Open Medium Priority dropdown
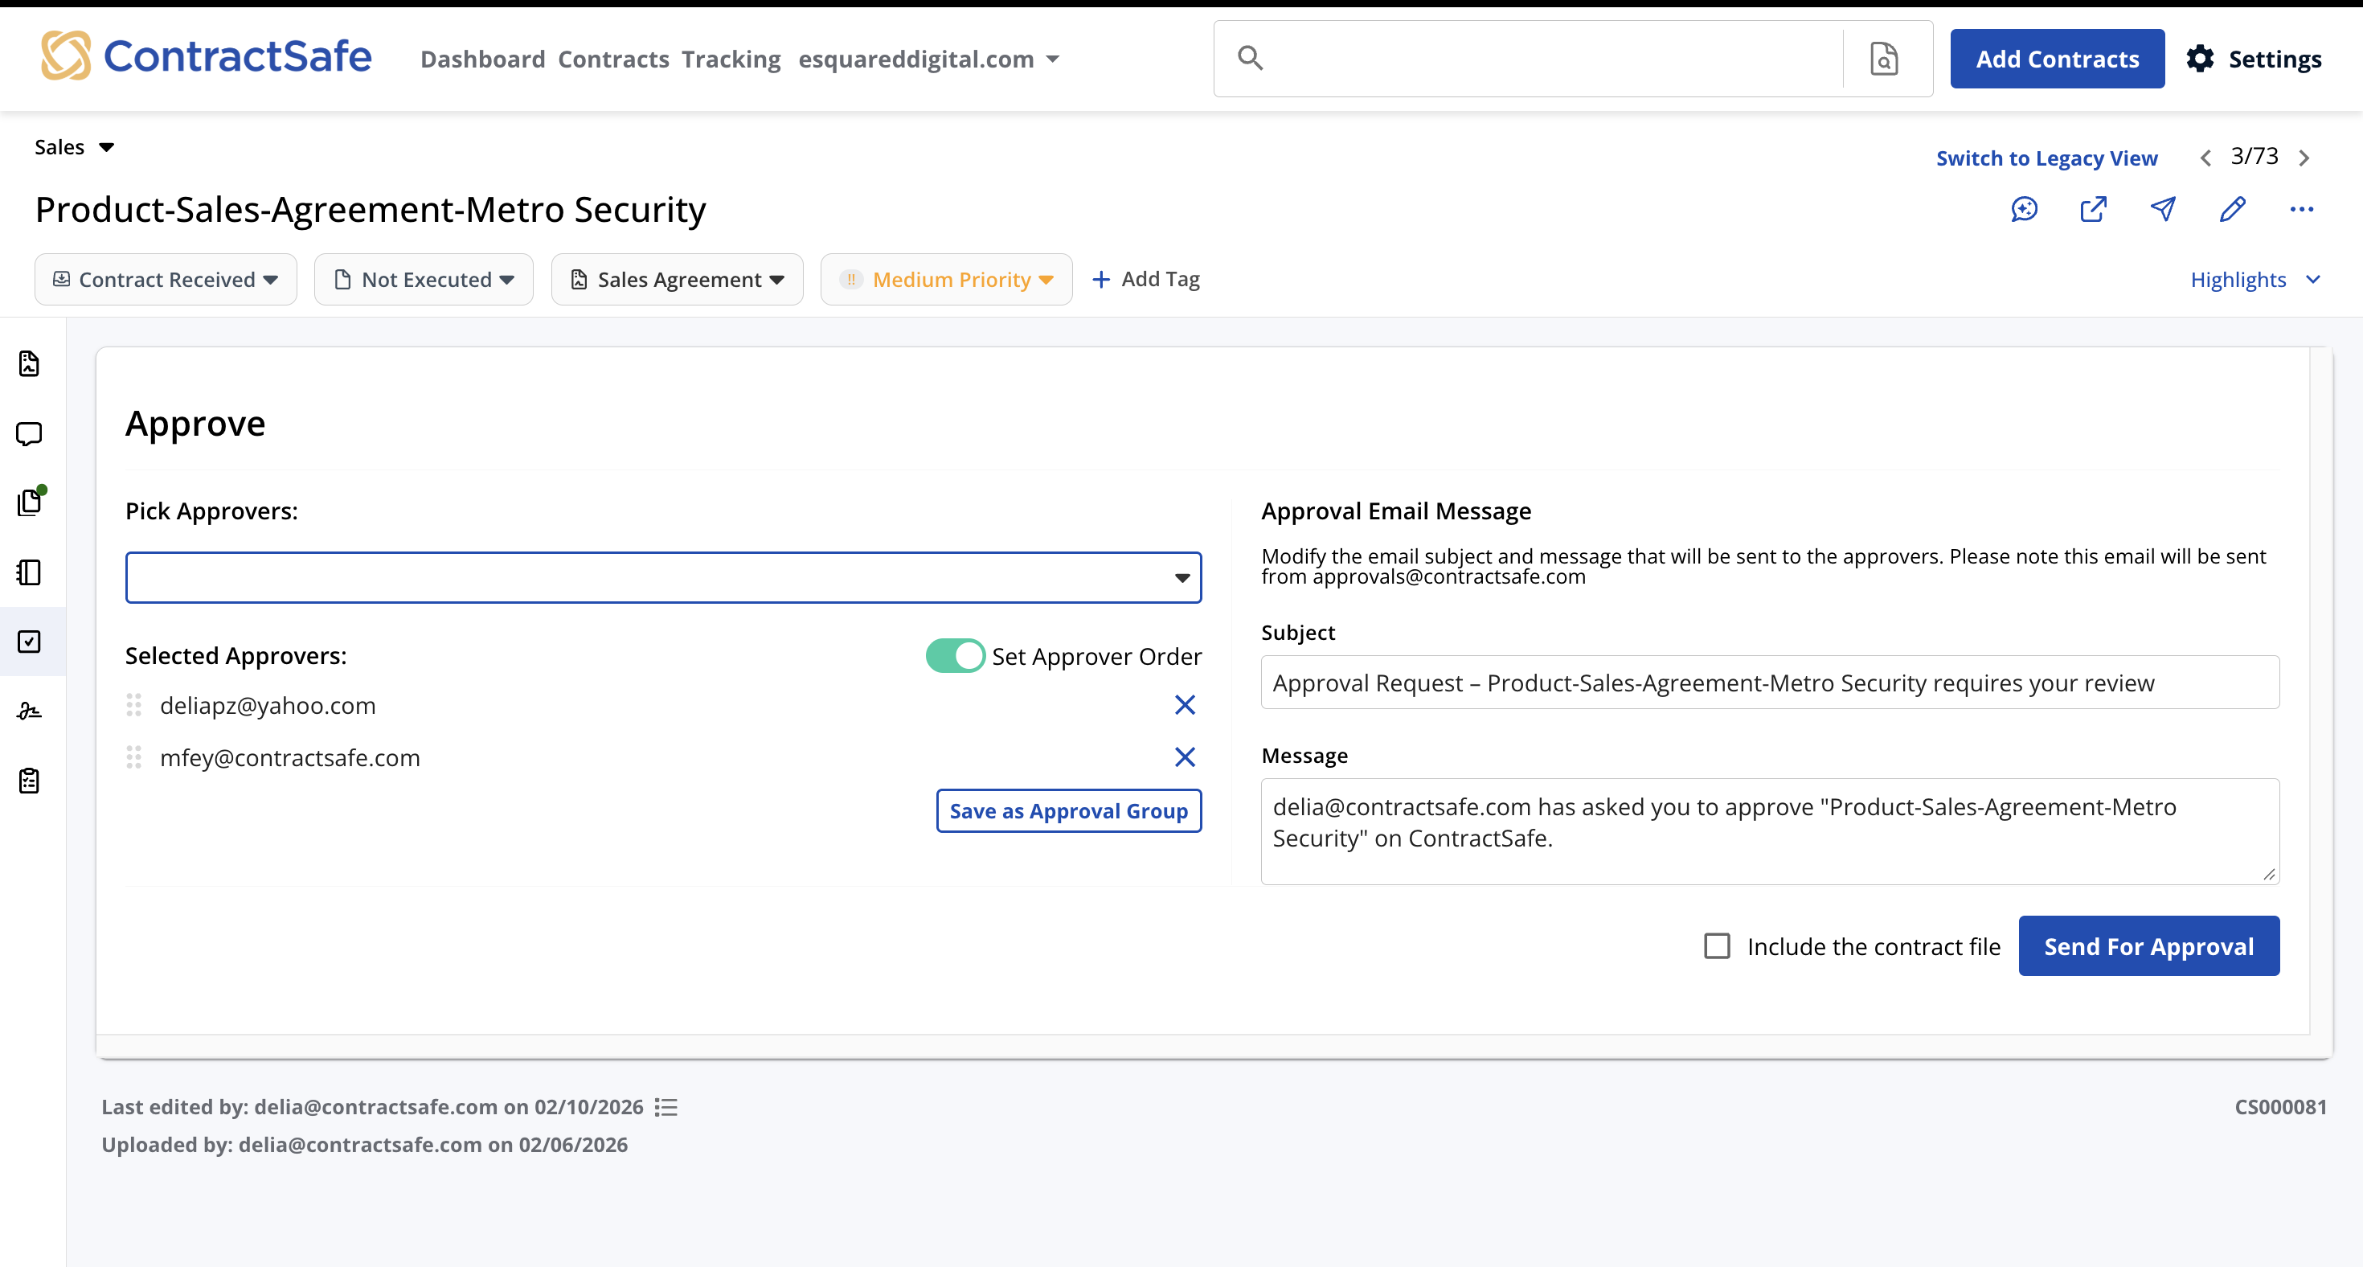 point(947,279)
